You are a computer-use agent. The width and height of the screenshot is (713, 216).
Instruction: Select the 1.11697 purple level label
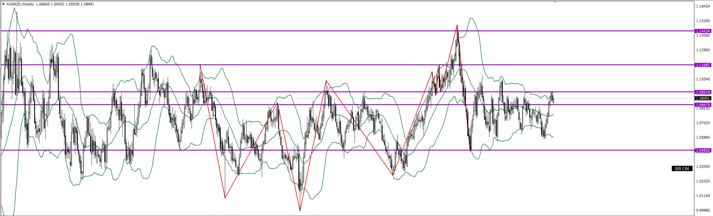coord(703,65)
